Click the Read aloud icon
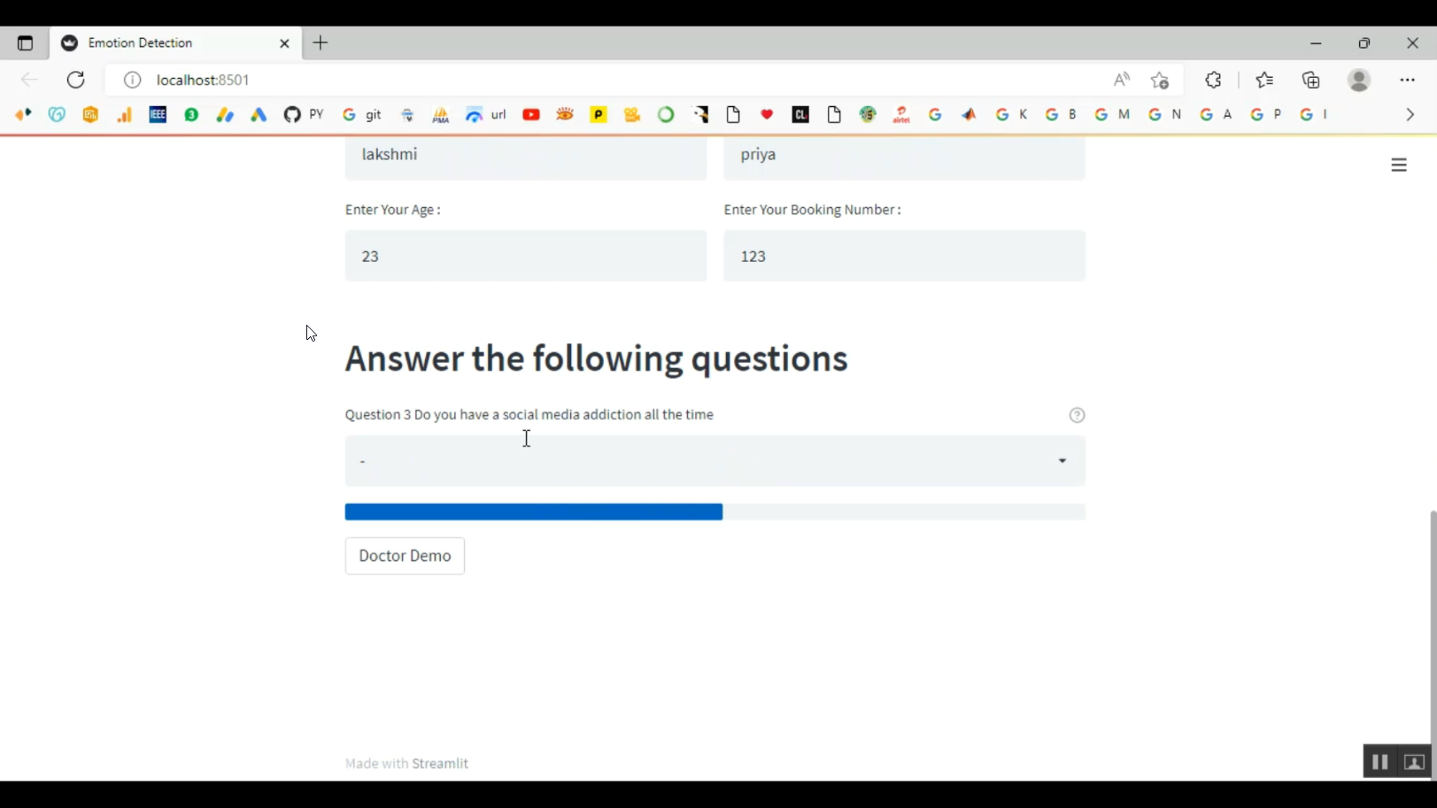The height and width of the screenshot is (808, 1437). 1122,80
